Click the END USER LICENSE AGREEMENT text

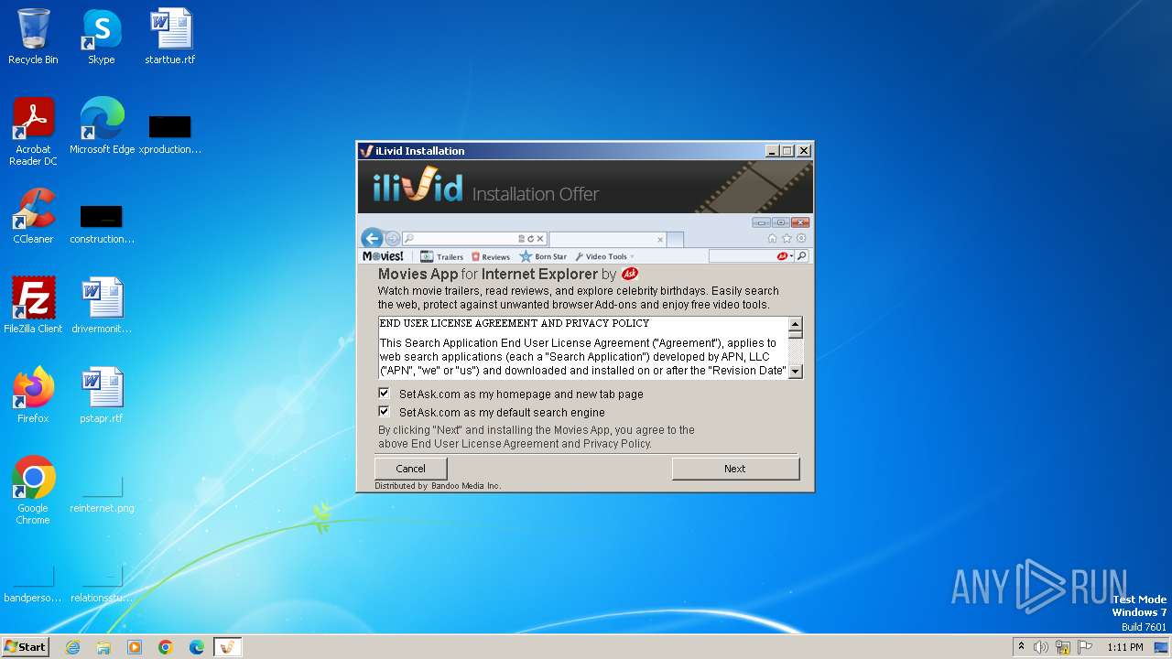point(514,323)
